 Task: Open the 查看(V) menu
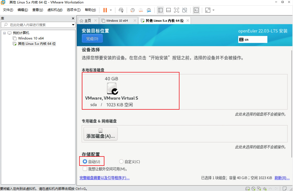(38, 10)
